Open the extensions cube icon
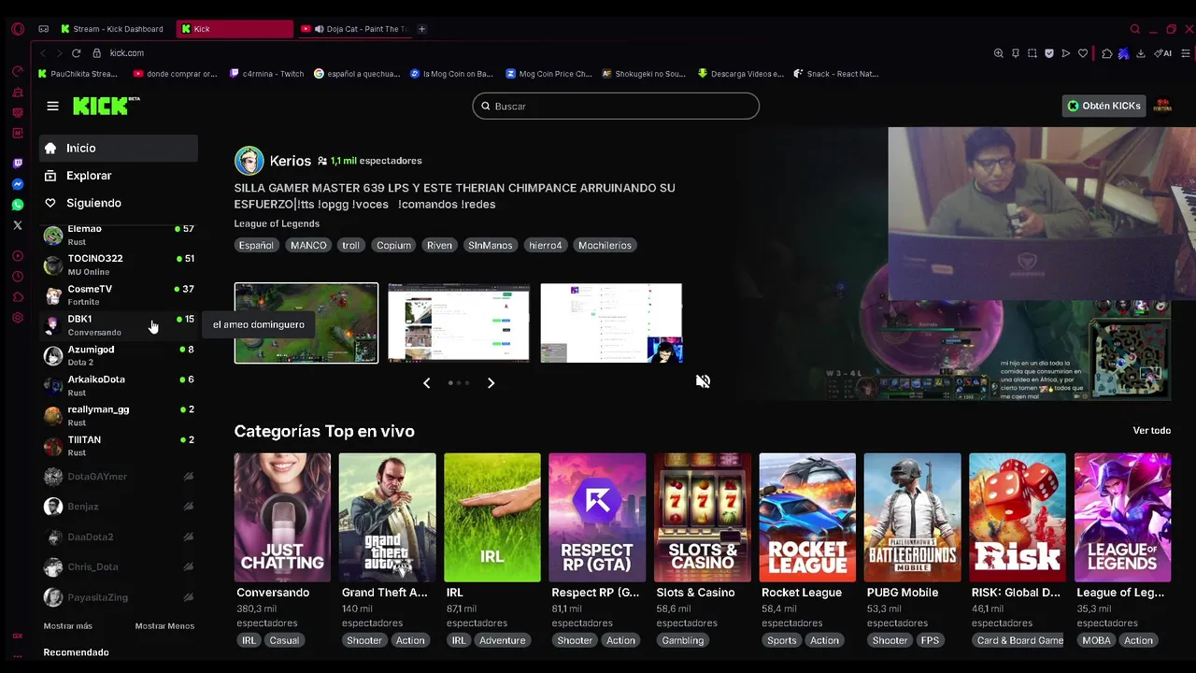Screen dimensions: 1196x673 [x=1106, y=53]
